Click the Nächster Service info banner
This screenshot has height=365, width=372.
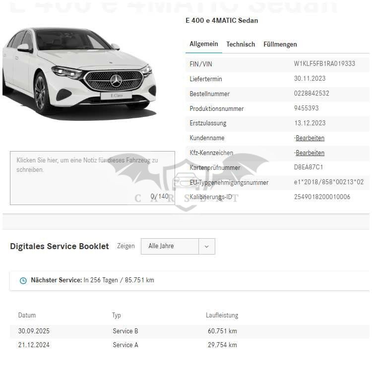(189, 281)
